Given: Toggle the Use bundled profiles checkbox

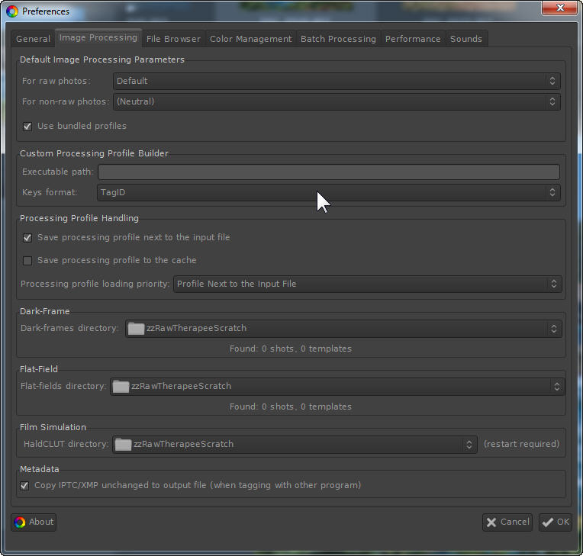Looking at the screenshot, I should click(x=27, y=127).
